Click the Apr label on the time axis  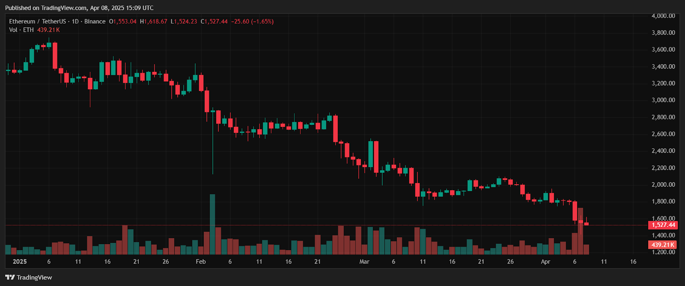point(545,262)
